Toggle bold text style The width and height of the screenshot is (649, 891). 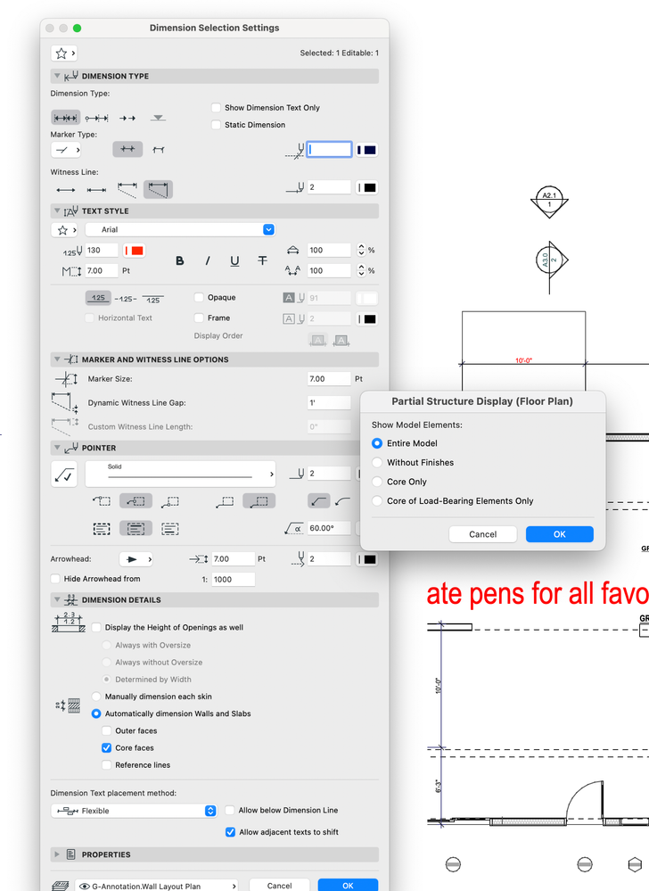[179, 260]
